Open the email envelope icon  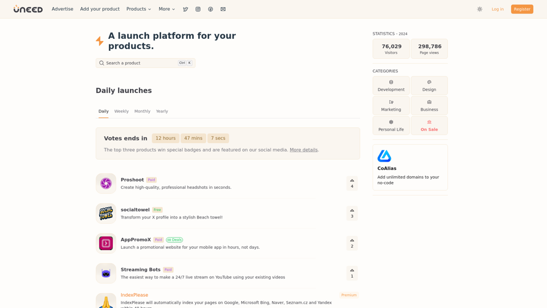pos(223,9)
